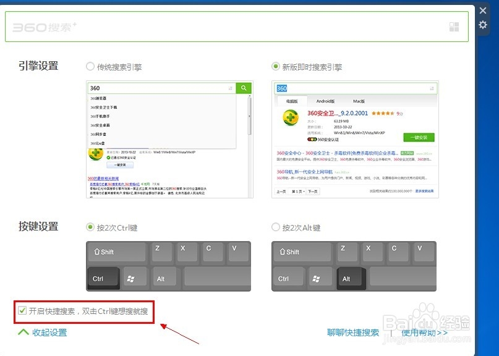Uncheck the 开启快捷搜索 checkbox
The height and width of the screenshot is (356, 499).
[22, 310]
